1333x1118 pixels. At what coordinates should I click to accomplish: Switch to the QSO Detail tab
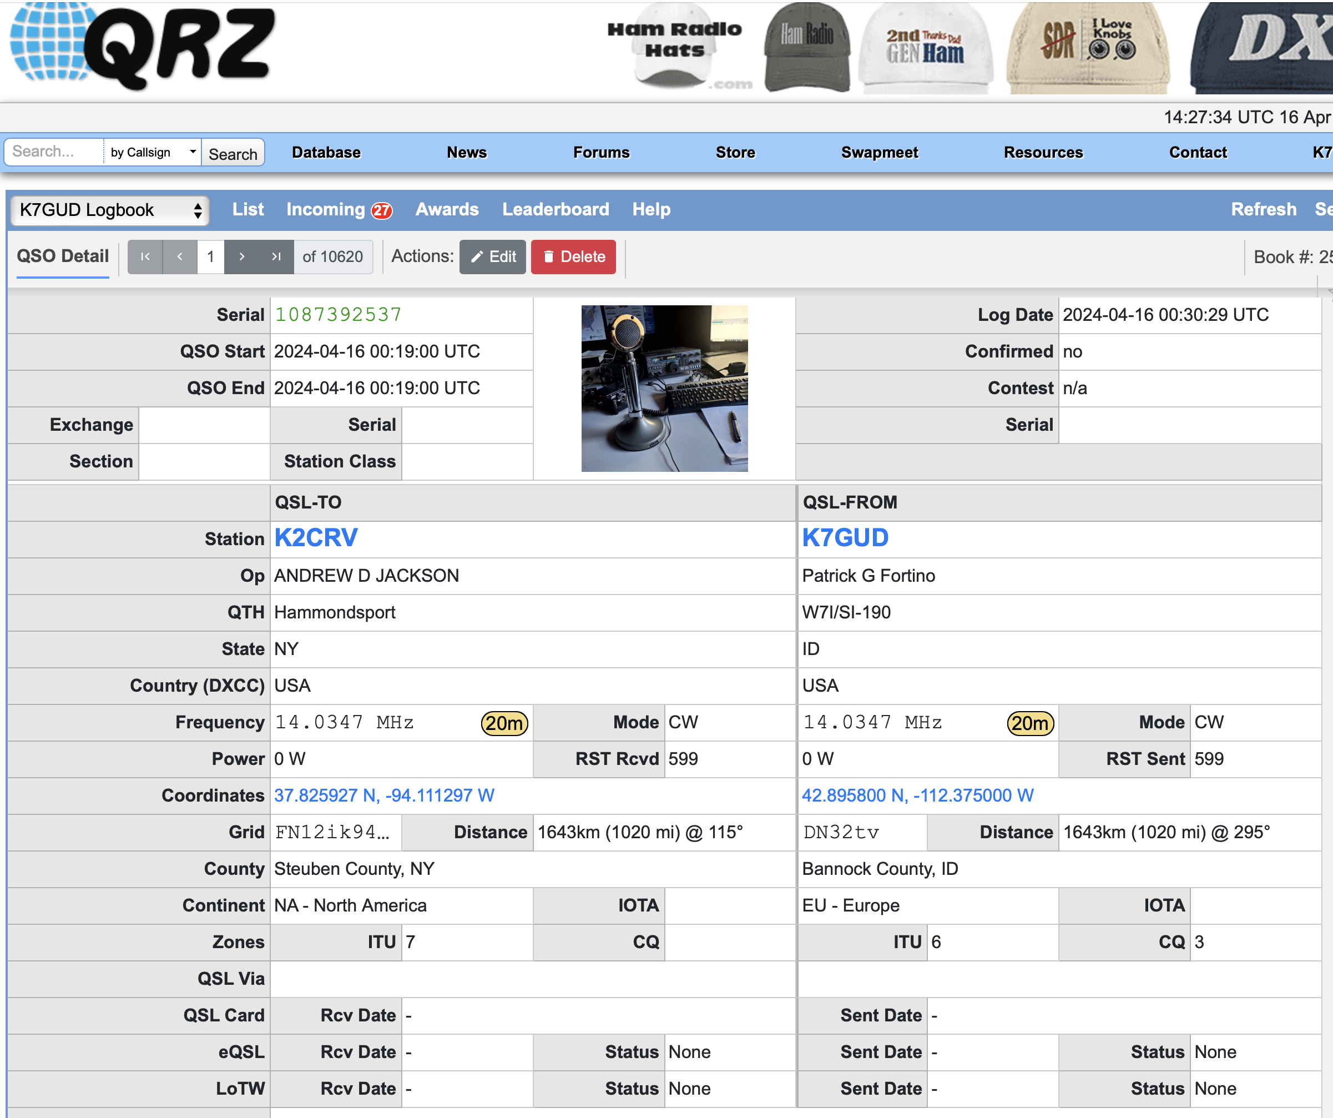tap(63, 256)
